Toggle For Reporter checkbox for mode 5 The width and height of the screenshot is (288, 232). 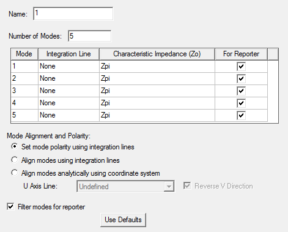(x=241, y=116)
